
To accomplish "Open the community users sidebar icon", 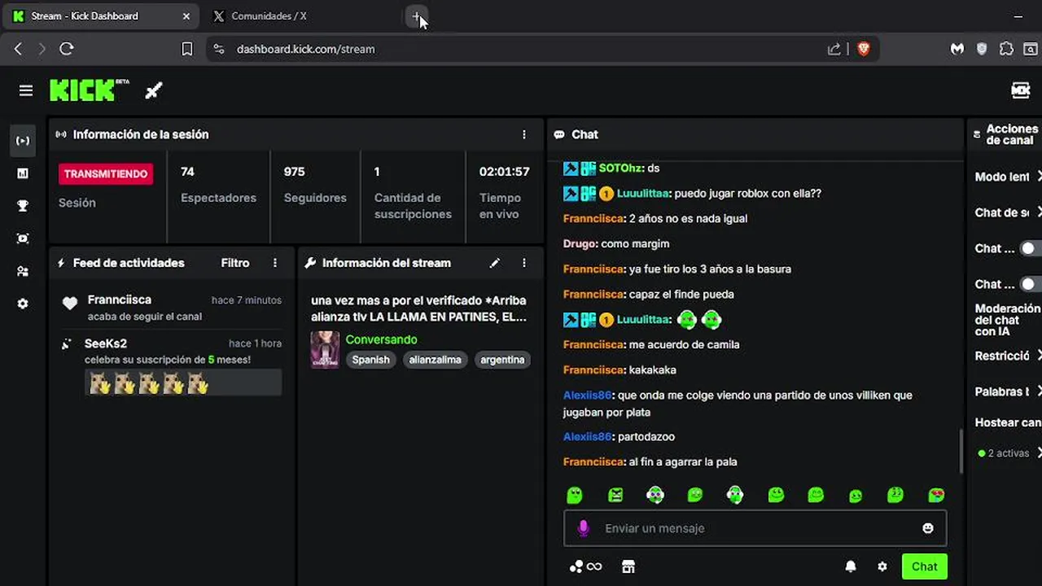I will (x=23, y=271).
